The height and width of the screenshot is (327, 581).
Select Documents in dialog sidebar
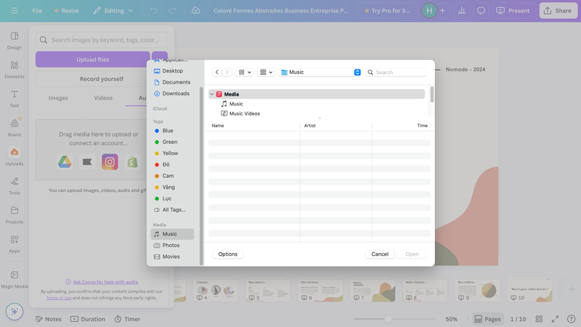172,82
